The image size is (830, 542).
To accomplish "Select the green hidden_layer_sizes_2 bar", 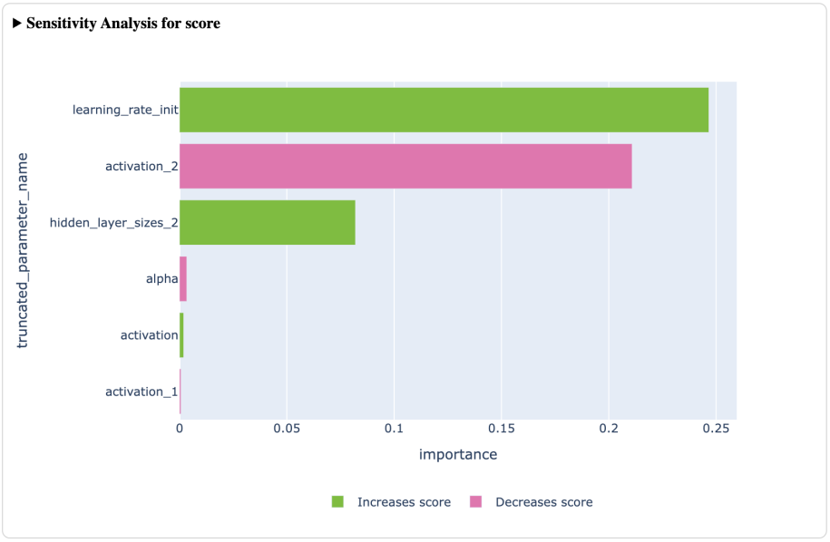I will [267, 222].
